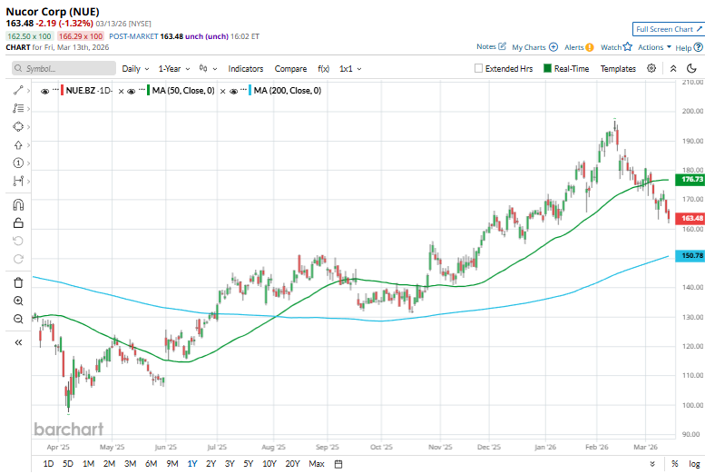Screen dimensions: 705x474
Task: Hide the MA (50, Close, 0) line via eye icon
Action: click(x=132, y=91)
